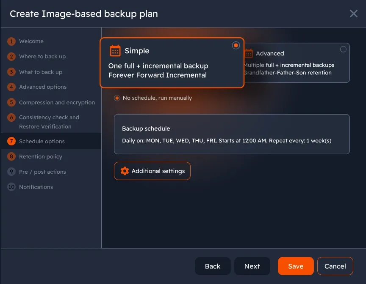The width and height of the screenshot is (366, 284).
Task: Switch to the Compression and encryption step
Action: click(x=57, y=102)
